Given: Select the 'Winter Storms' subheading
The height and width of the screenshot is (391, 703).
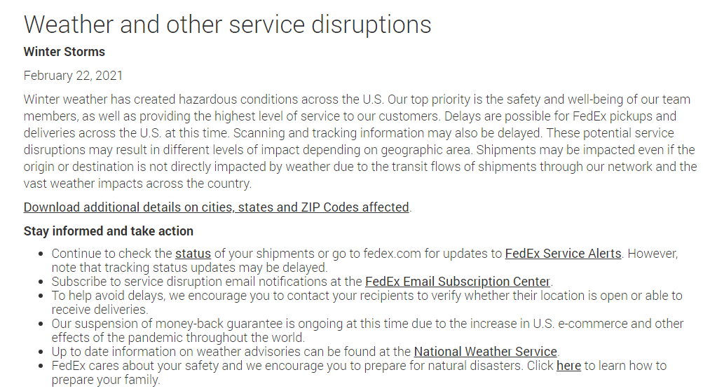Looking at the screenshot, I should (64, 52).
